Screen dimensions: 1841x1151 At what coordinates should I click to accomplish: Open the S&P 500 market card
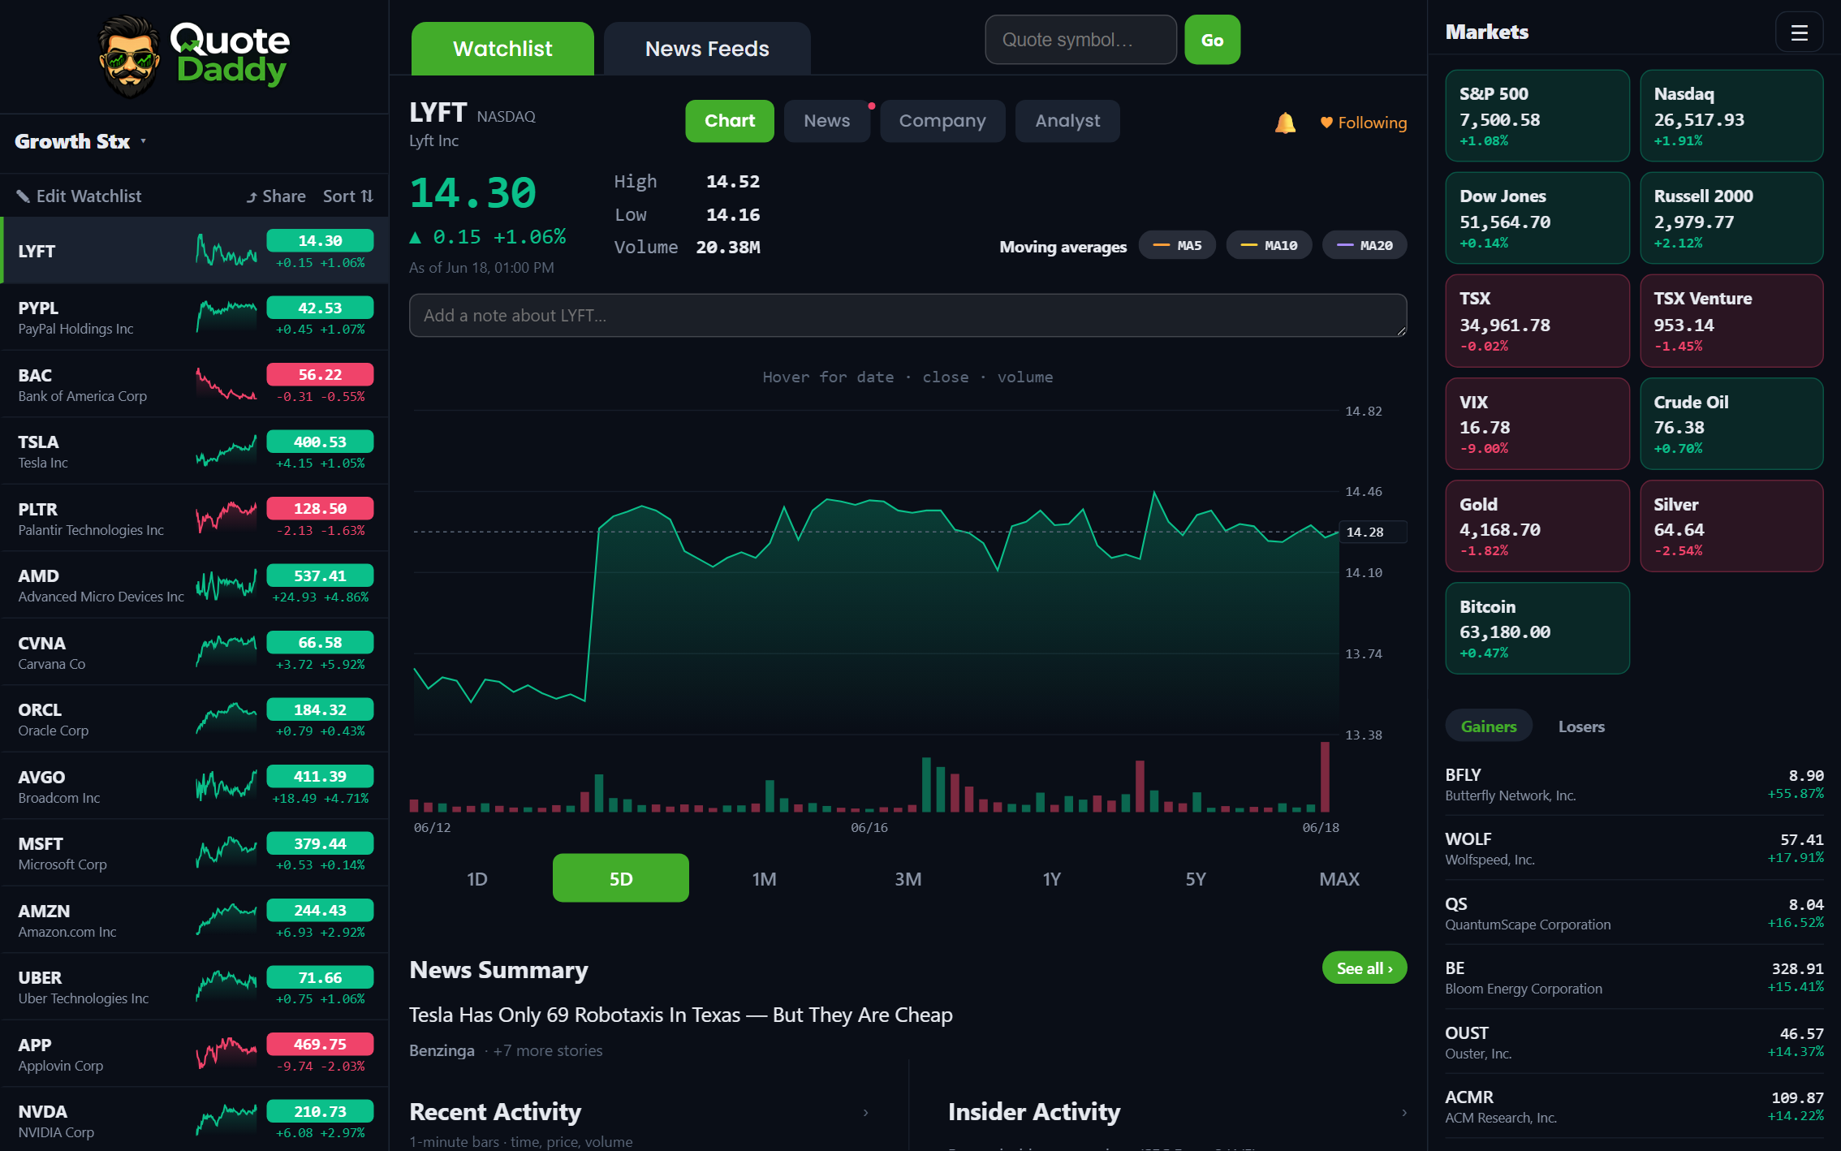click(x=1537, y=116)
